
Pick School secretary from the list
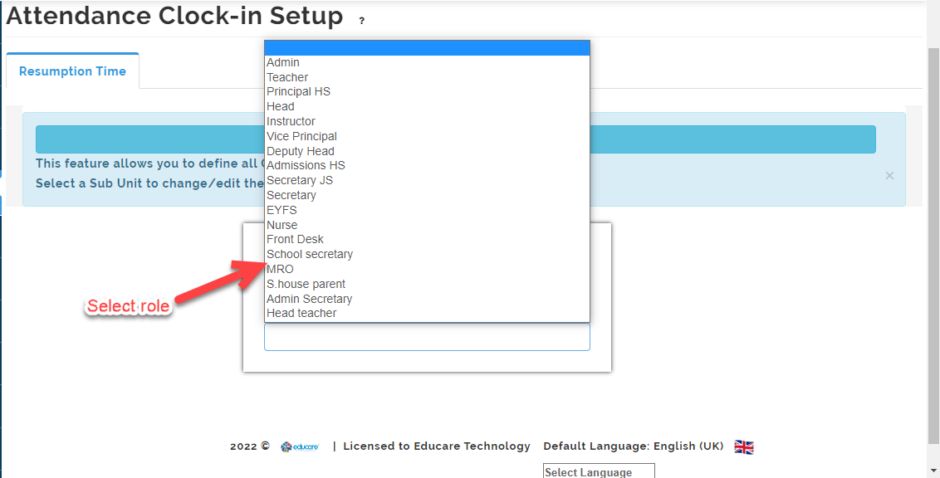tap(427, 254)
